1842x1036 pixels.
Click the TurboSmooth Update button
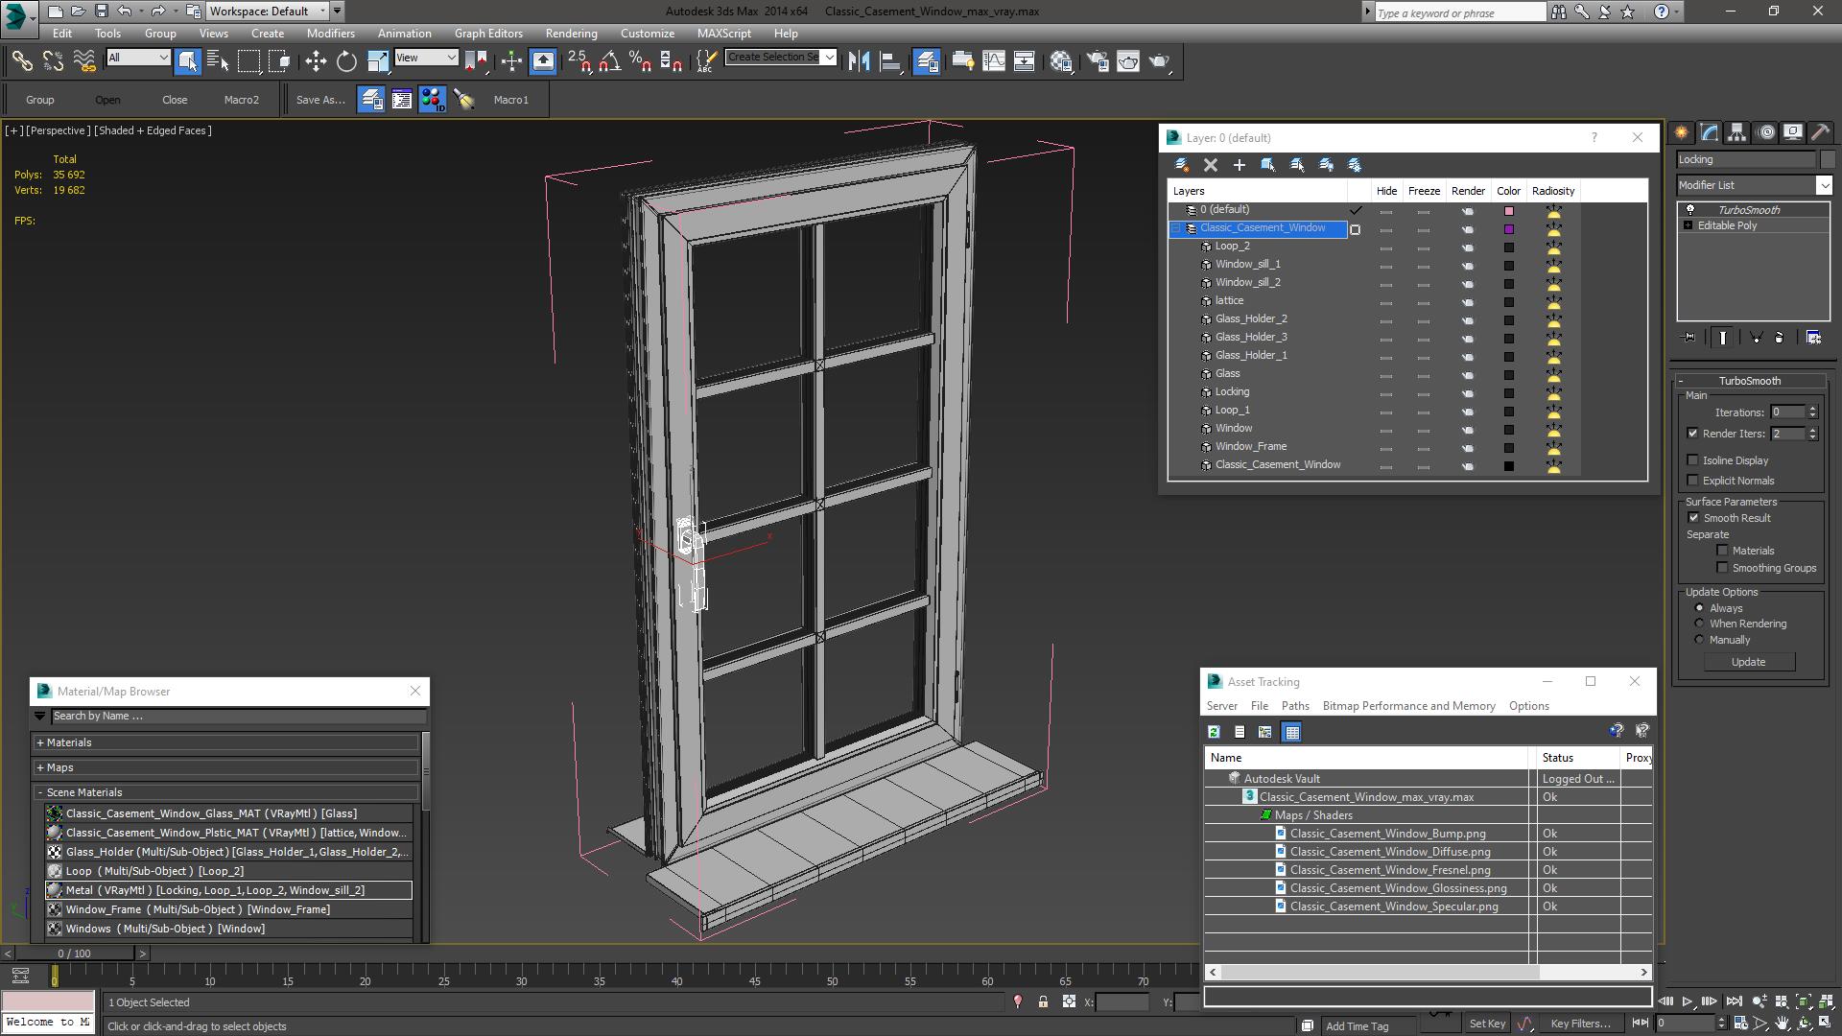(1748, 662)
